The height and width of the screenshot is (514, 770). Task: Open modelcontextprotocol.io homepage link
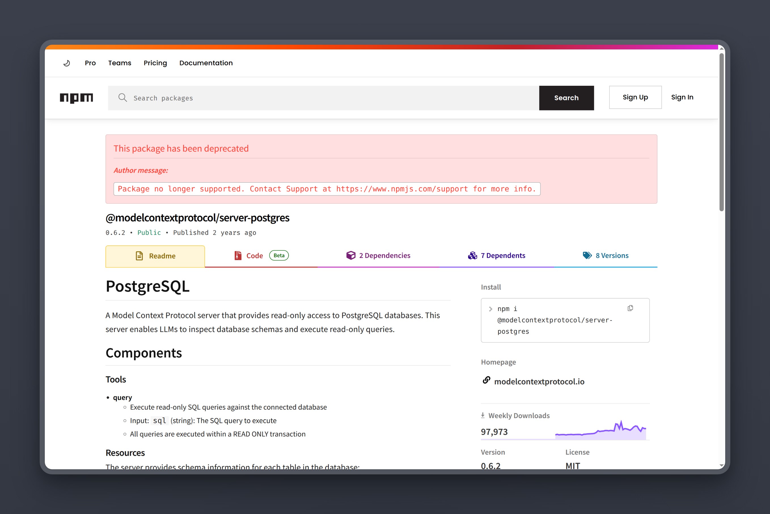tap(539, 381)
